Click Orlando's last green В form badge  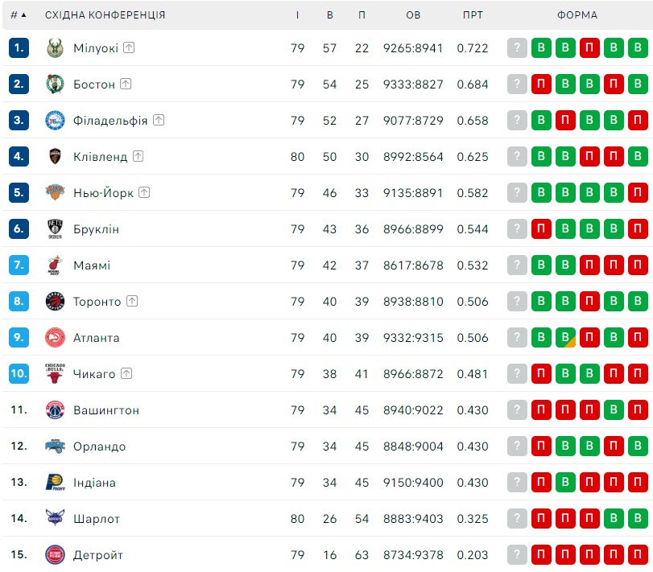point(638,446)
